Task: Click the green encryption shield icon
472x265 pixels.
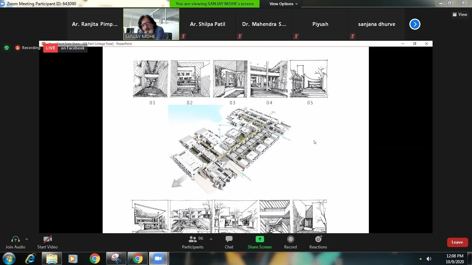Action: coord(7,48)
